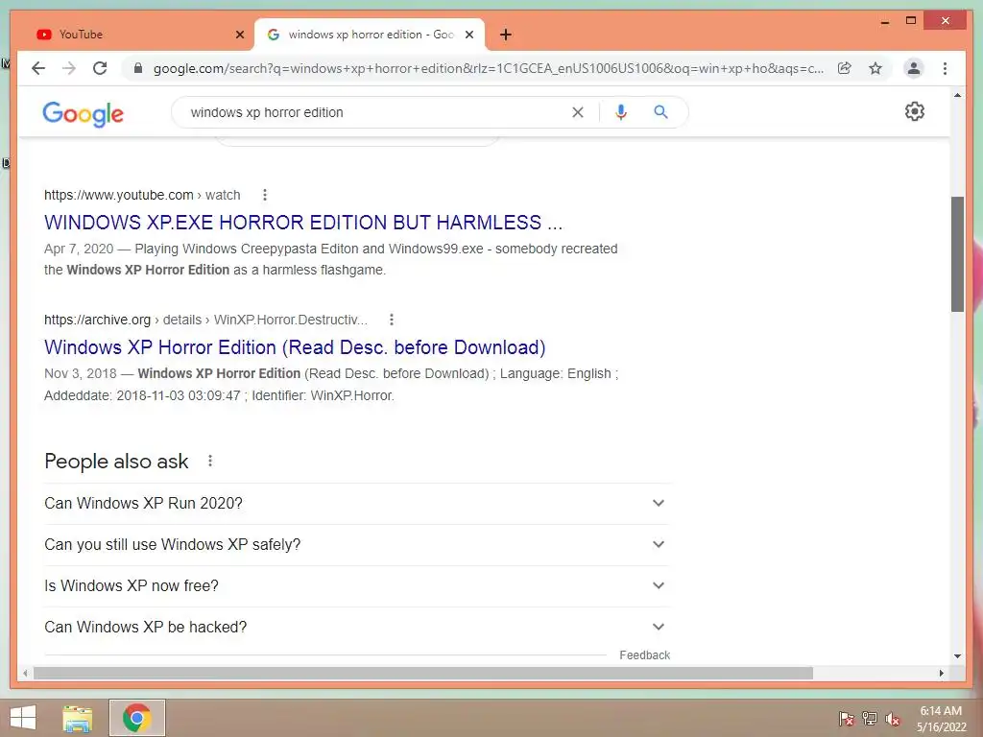Open network tray icon
Image resolution: width=983 pixels, height=737 pixels.
870,719
